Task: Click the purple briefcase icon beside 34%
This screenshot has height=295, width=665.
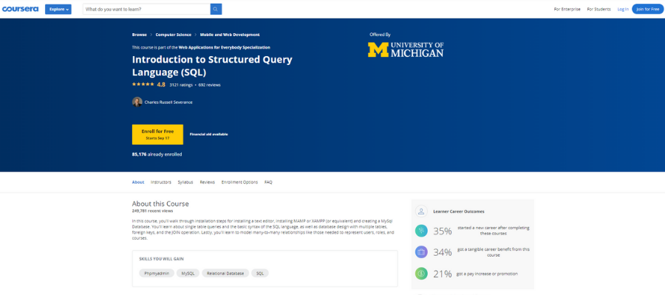Action: [421, 252]
